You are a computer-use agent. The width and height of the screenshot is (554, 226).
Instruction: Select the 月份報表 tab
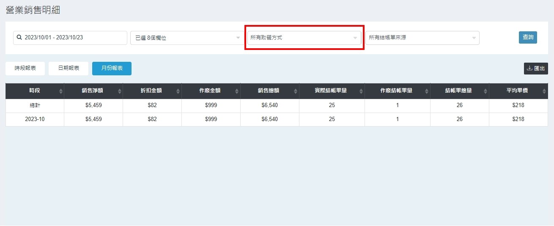(112, 68)
